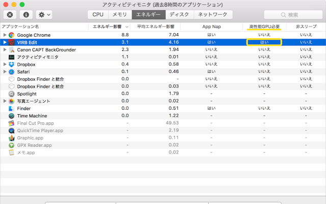Screen dimensions: 326x204
Task: Sort by 高性能GPU必要 column header
Action: click(x=264, y=27)
